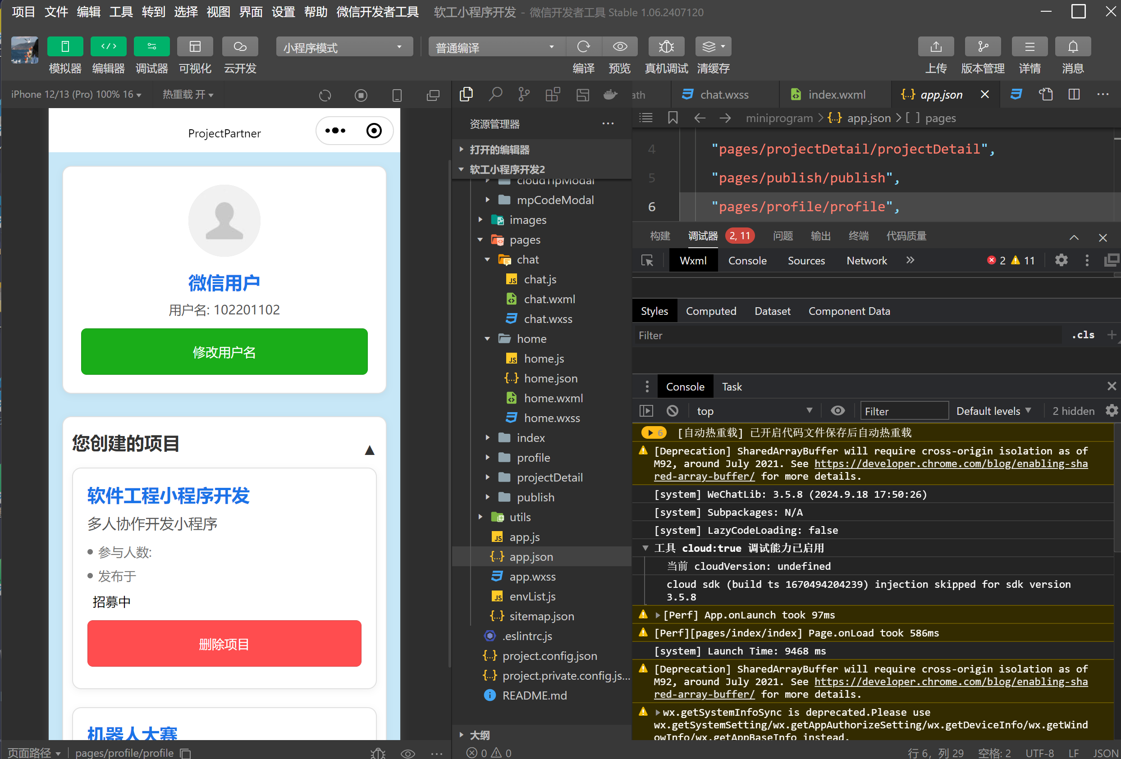The image size is (1121, 759).
Task: Open the 小程序模式 dropdown
Action: 344,47
